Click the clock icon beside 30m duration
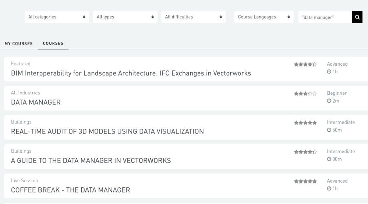The height and width of the screenshot is (204, 368). point(329,159)
